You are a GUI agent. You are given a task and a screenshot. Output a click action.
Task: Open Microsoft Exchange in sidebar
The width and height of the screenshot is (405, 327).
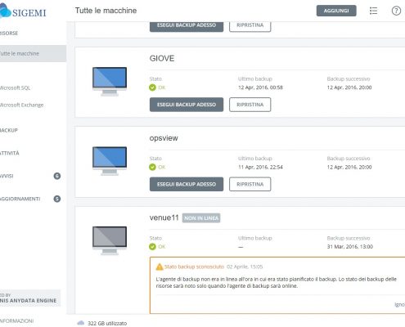pos(21,105)
